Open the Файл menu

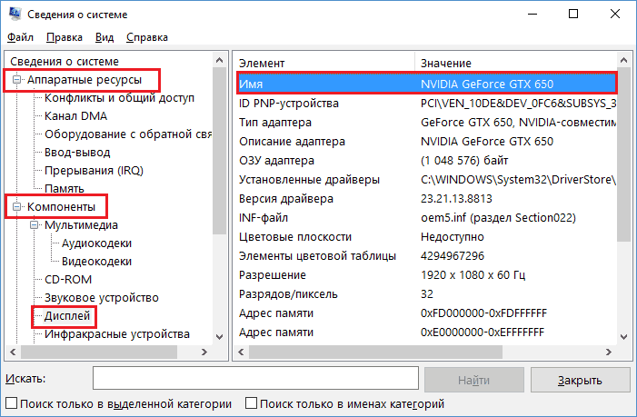(x=20, y=37)
